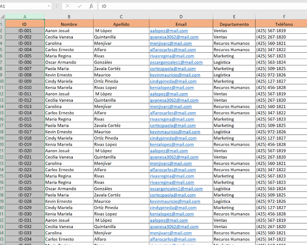Select Nombre cell in ID-017 row
The height and width of the screenshot is (245, 307).
69,132
